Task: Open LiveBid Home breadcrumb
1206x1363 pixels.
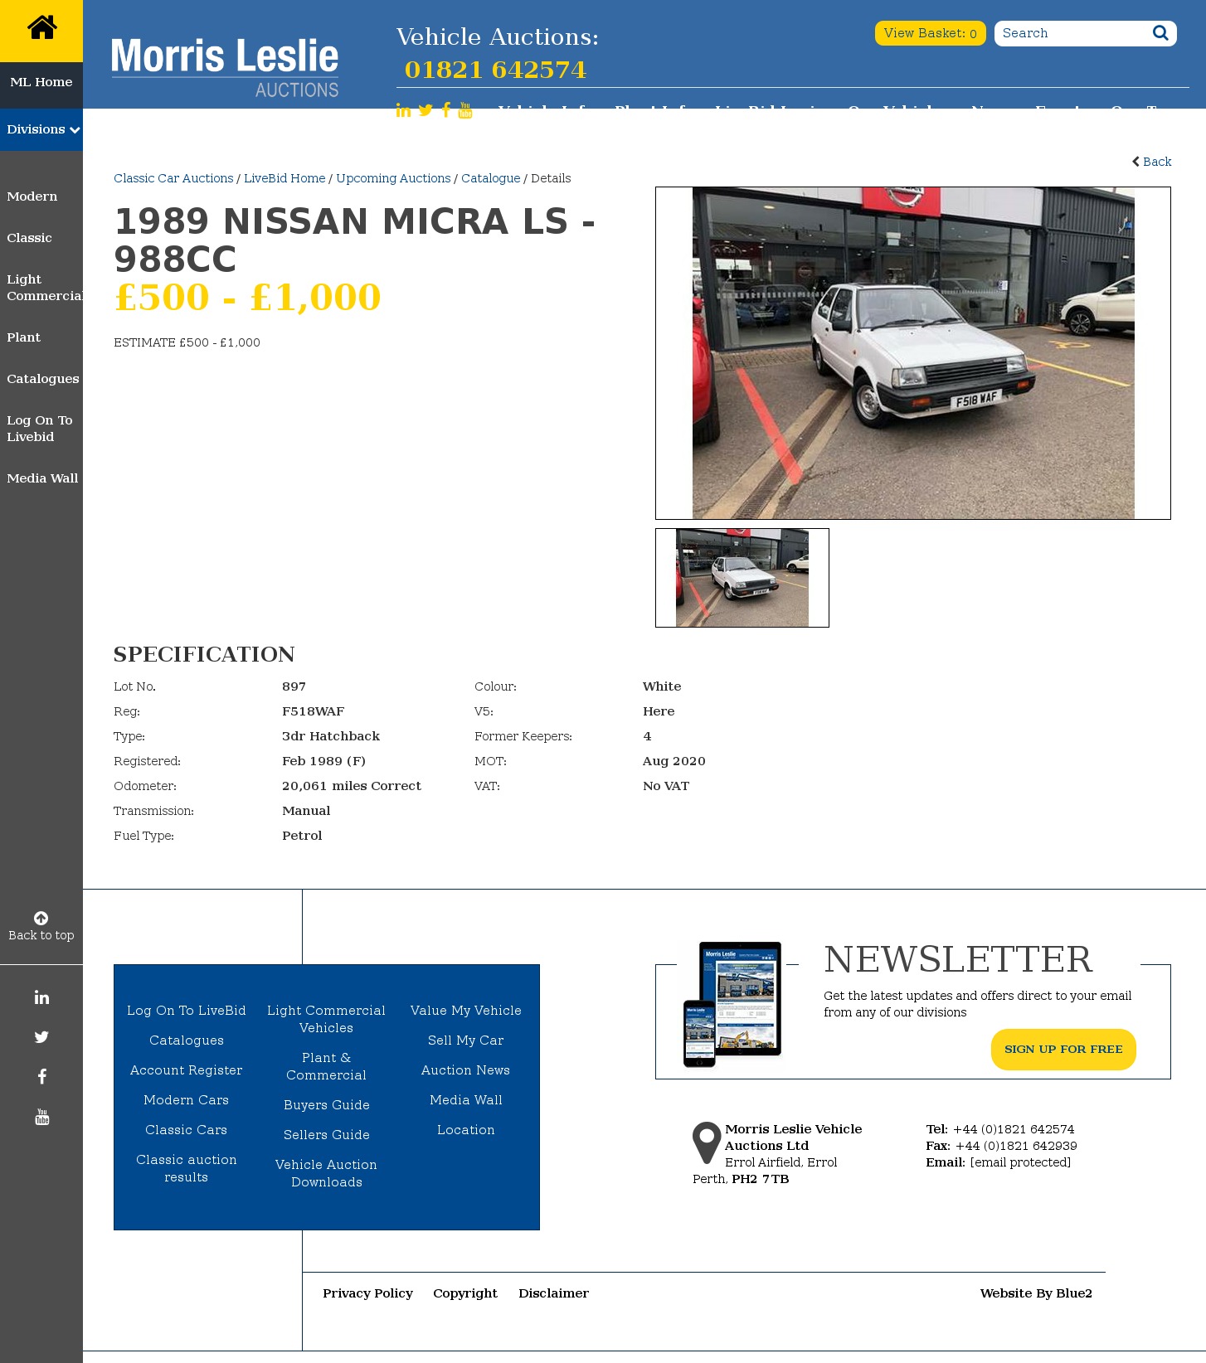Action: [x=284, y=178]
